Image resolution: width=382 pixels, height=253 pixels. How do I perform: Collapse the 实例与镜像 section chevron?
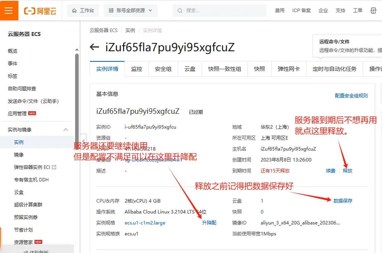(x=66, y=130)
